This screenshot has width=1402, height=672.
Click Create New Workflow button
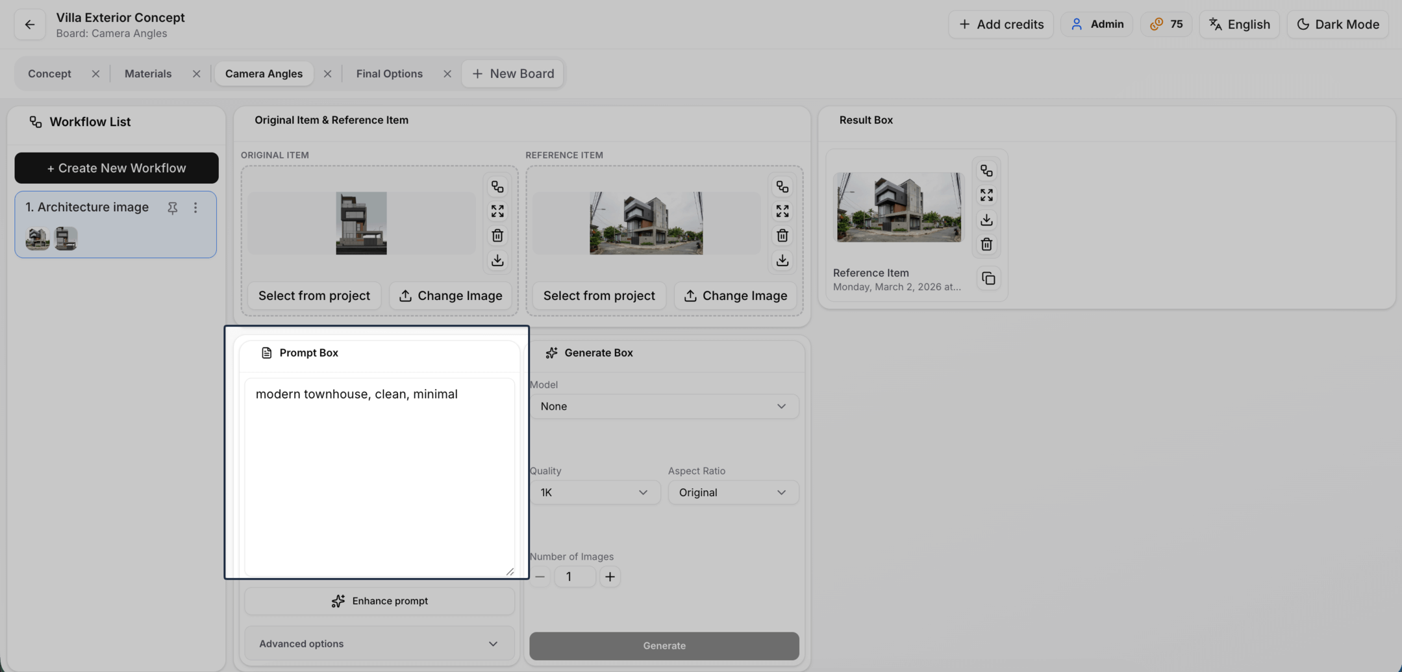[x=116, y=168]
